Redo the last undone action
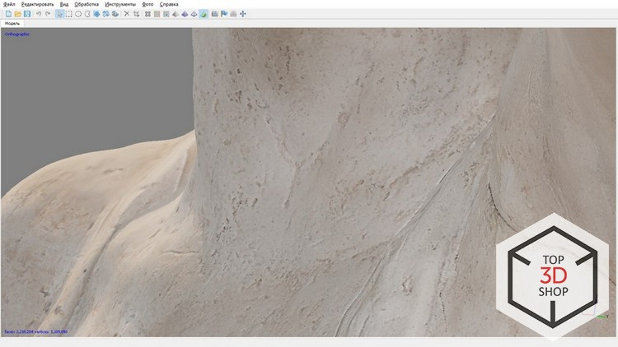The image size is (618, 347). [x=48, y=14]
